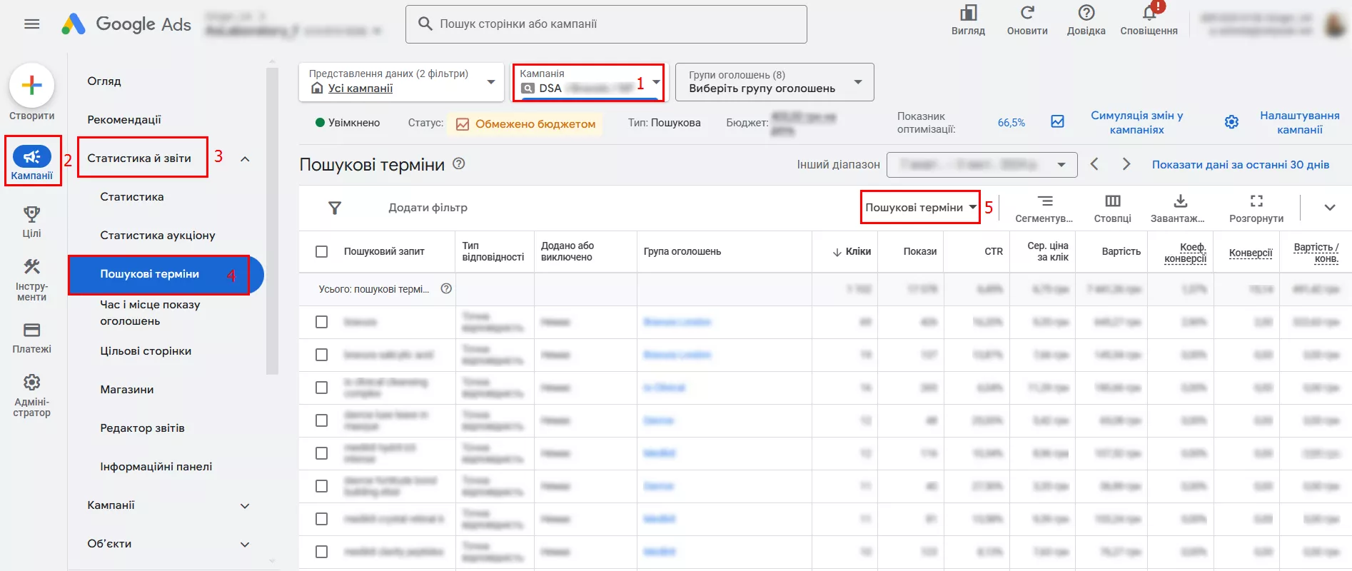Click the campaign settings gear icon
Screen dimensions: 1352x571
click(1231, 122)
